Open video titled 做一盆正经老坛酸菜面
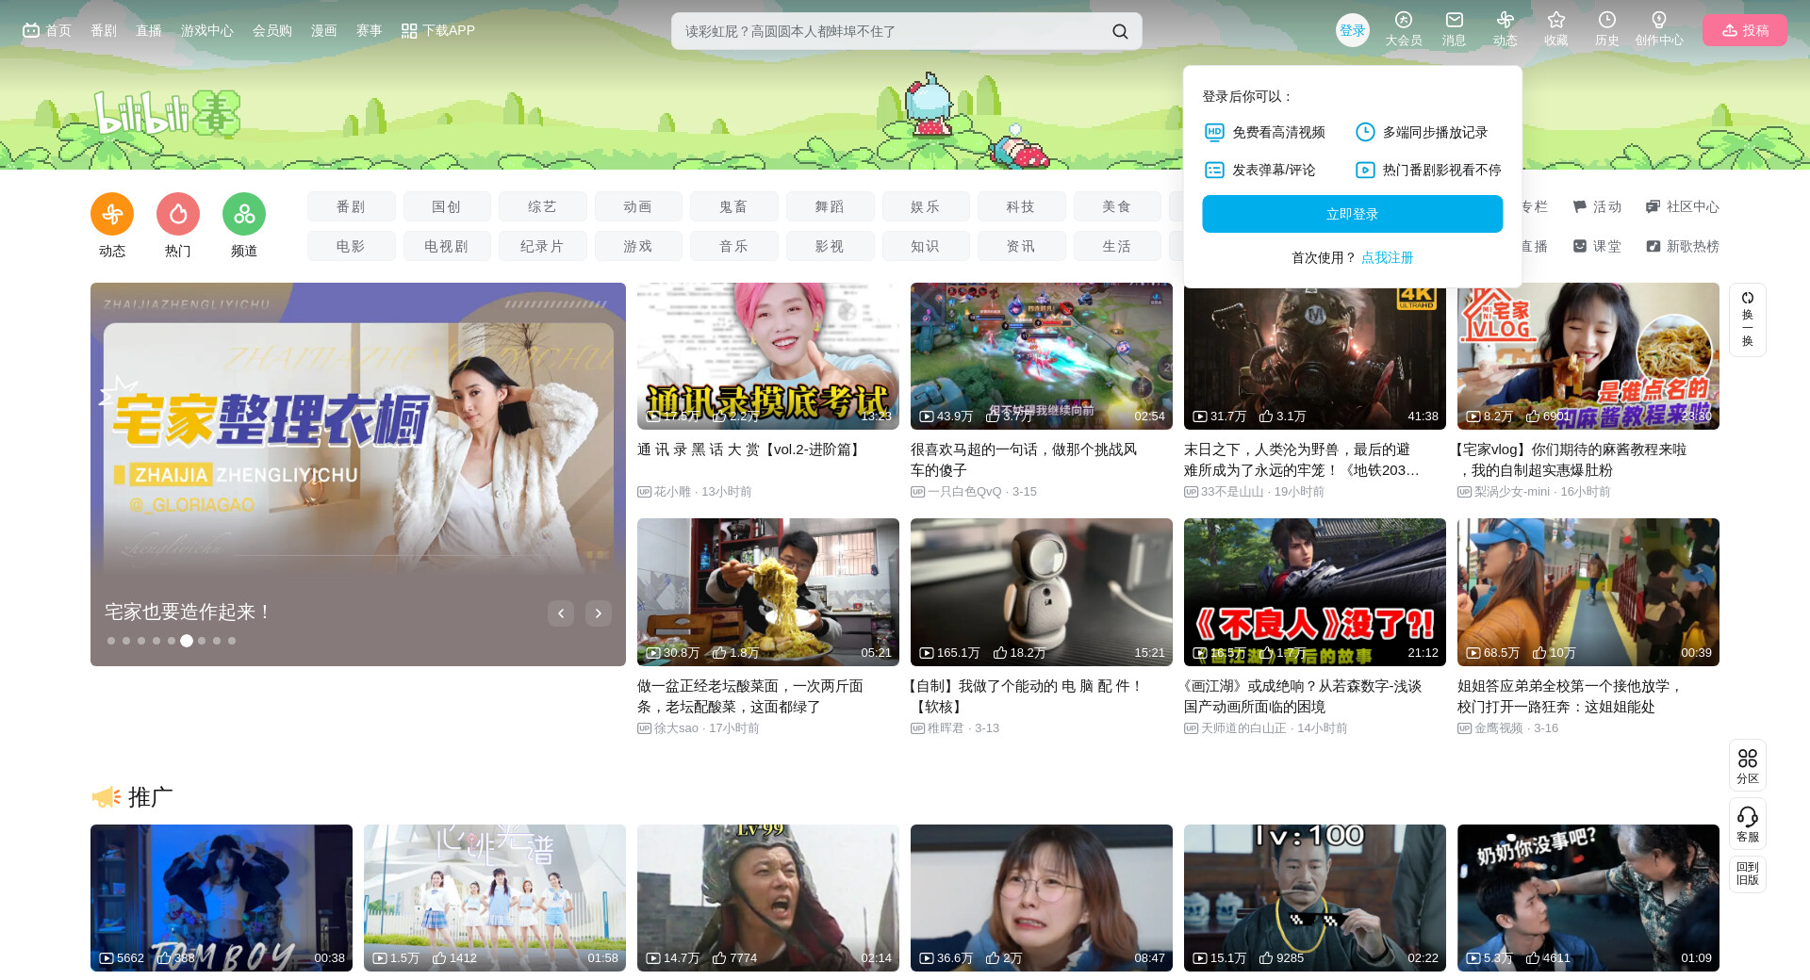This screenshot has width=1810, height=980. pos(750,696)
